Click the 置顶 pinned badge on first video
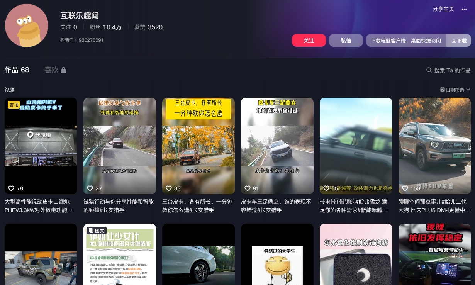This screenshot has height=285, width=475. point(14,105)
